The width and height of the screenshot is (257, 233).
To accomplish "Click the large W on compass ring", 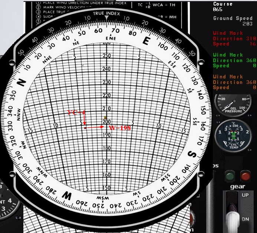I will (67, 195).
